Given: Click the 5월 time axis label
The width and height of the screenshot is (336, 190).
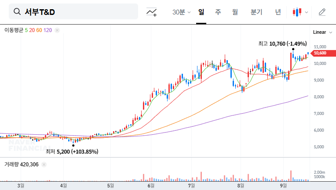Looking at the screenshot, I should [110, 186].
